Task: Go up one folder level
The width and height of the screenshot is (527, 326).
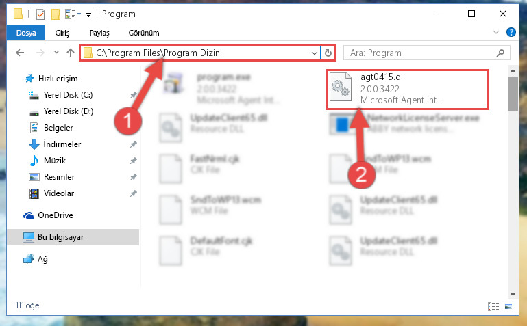Action: [x=71, y=53]
